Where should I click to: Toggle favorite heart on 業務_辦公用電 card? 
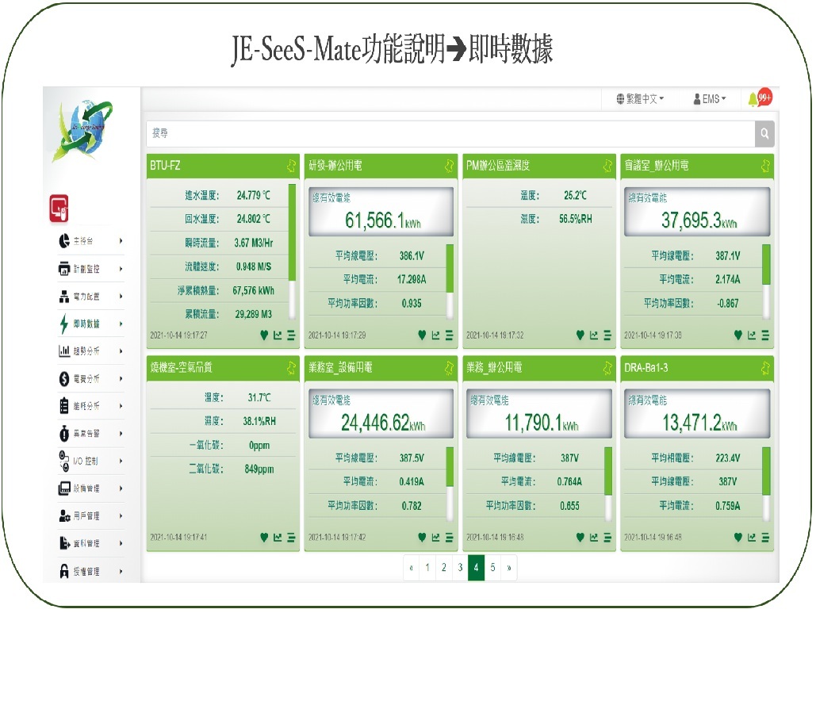click(x=580, y=537)
